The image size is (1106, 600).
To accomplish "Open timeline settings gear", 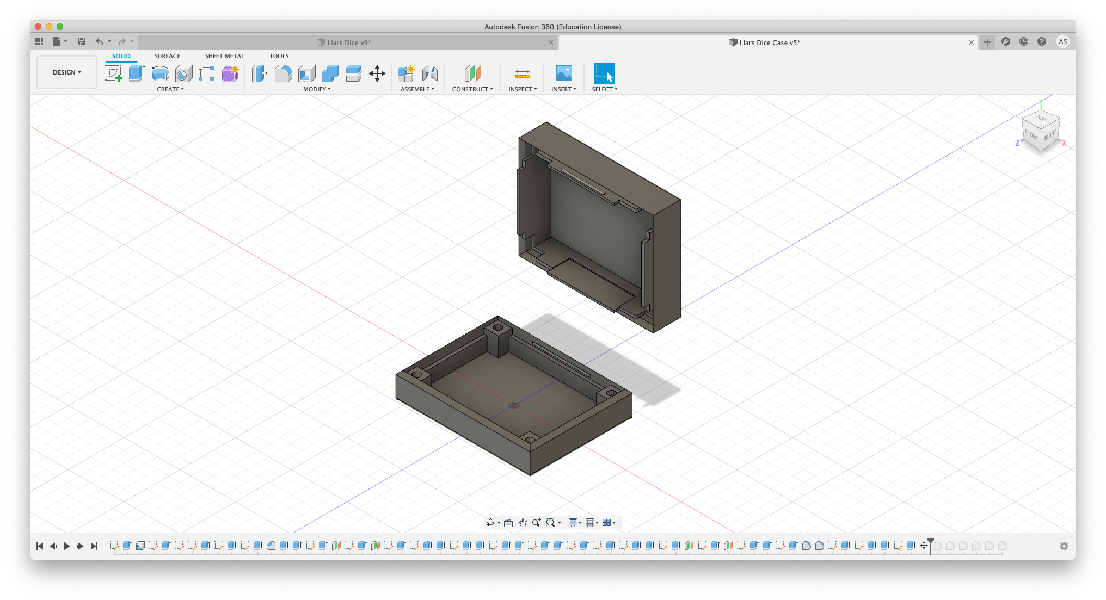I will pos(1064,546).
